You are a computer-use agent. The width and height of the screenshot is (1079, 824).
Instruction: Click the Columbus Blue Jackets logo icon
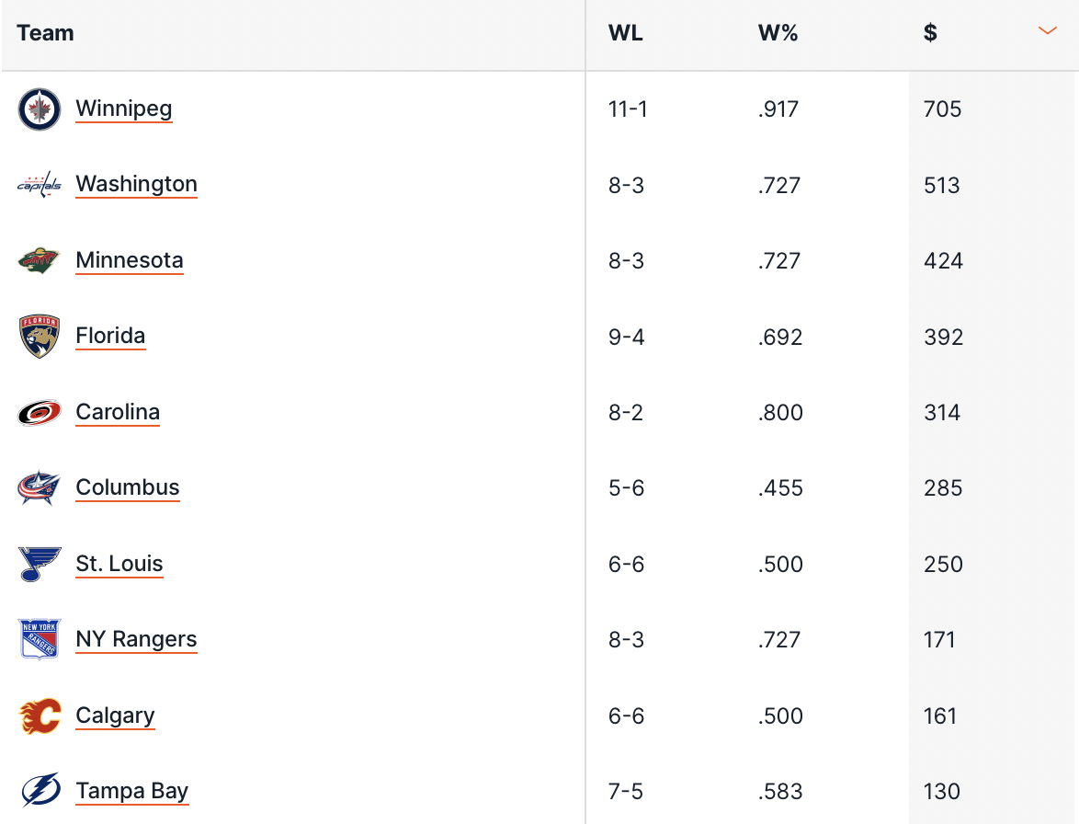point(40,488)
